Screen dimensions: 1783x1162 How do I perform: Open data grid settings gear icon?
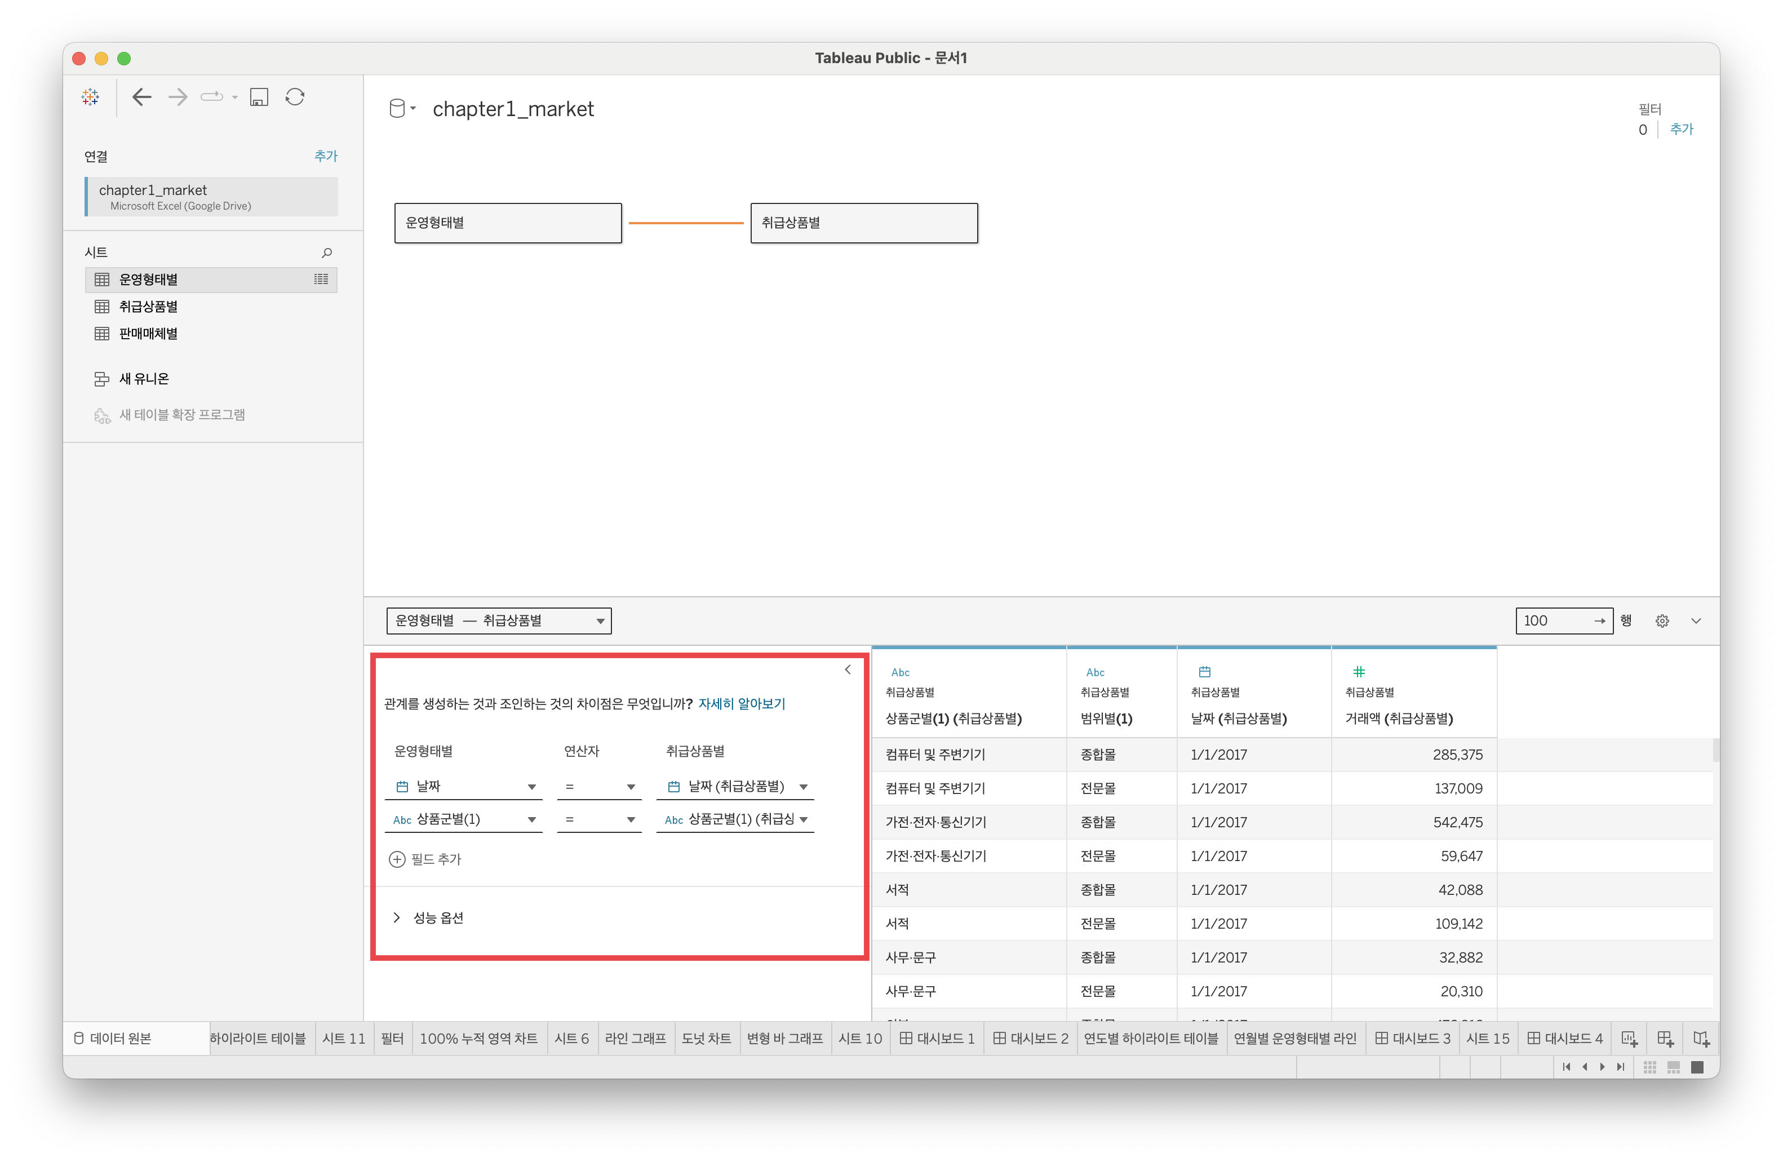(1662, 621)
